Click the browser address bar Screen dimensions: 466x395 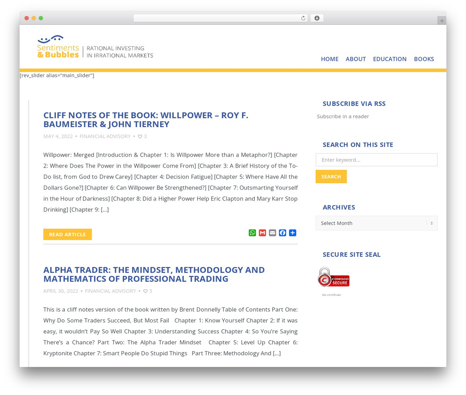point(220,18)
